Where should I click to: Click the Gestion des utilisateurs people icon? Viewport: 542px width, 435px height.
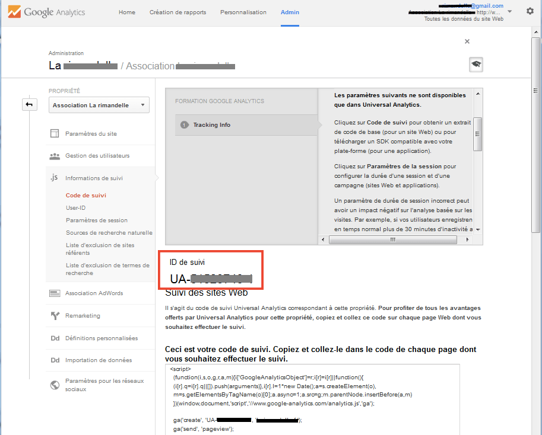click(x=55, y=156)
